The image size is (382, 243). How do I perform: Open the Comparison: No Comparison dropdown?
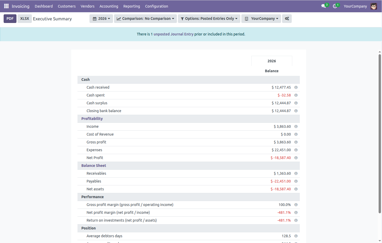click(145, 19)
